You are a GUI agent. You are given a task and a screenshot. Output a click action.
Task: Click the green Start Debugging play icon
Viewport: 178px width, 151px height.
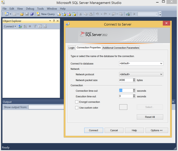pos(134,14)
